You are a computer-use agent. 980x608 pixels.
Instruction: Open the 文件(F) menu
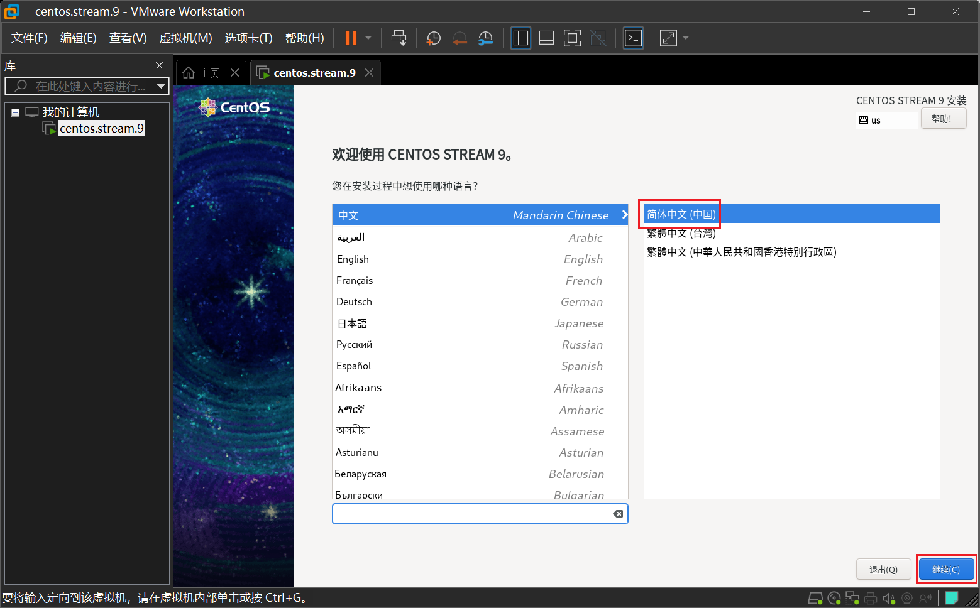pos(30,38)
